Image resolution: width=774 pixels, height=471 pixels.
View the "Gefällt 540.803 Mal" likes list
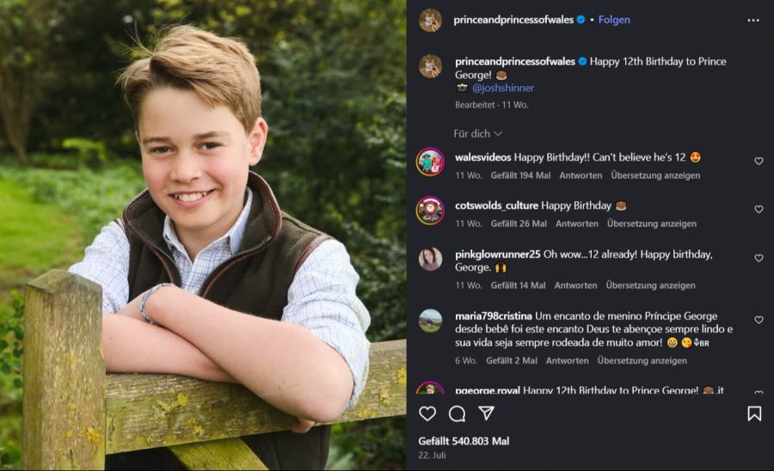(464, 441)
